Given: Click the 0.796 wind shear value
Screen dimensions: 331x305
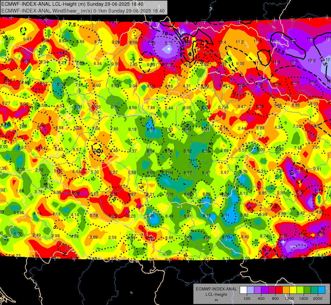Looking at the screenshot, I should point(223,107).
